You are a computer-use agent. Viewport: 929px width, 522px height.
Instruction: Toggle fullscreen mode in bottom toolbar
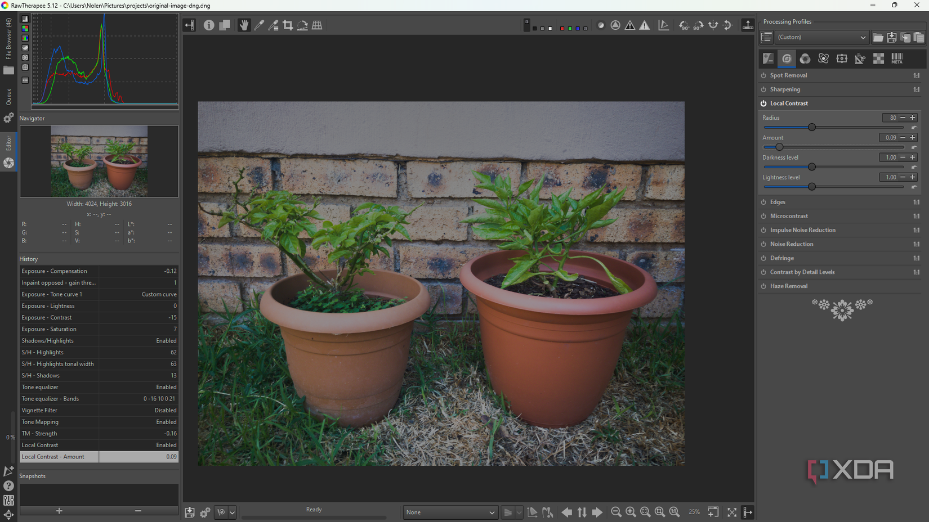[732, 512]
